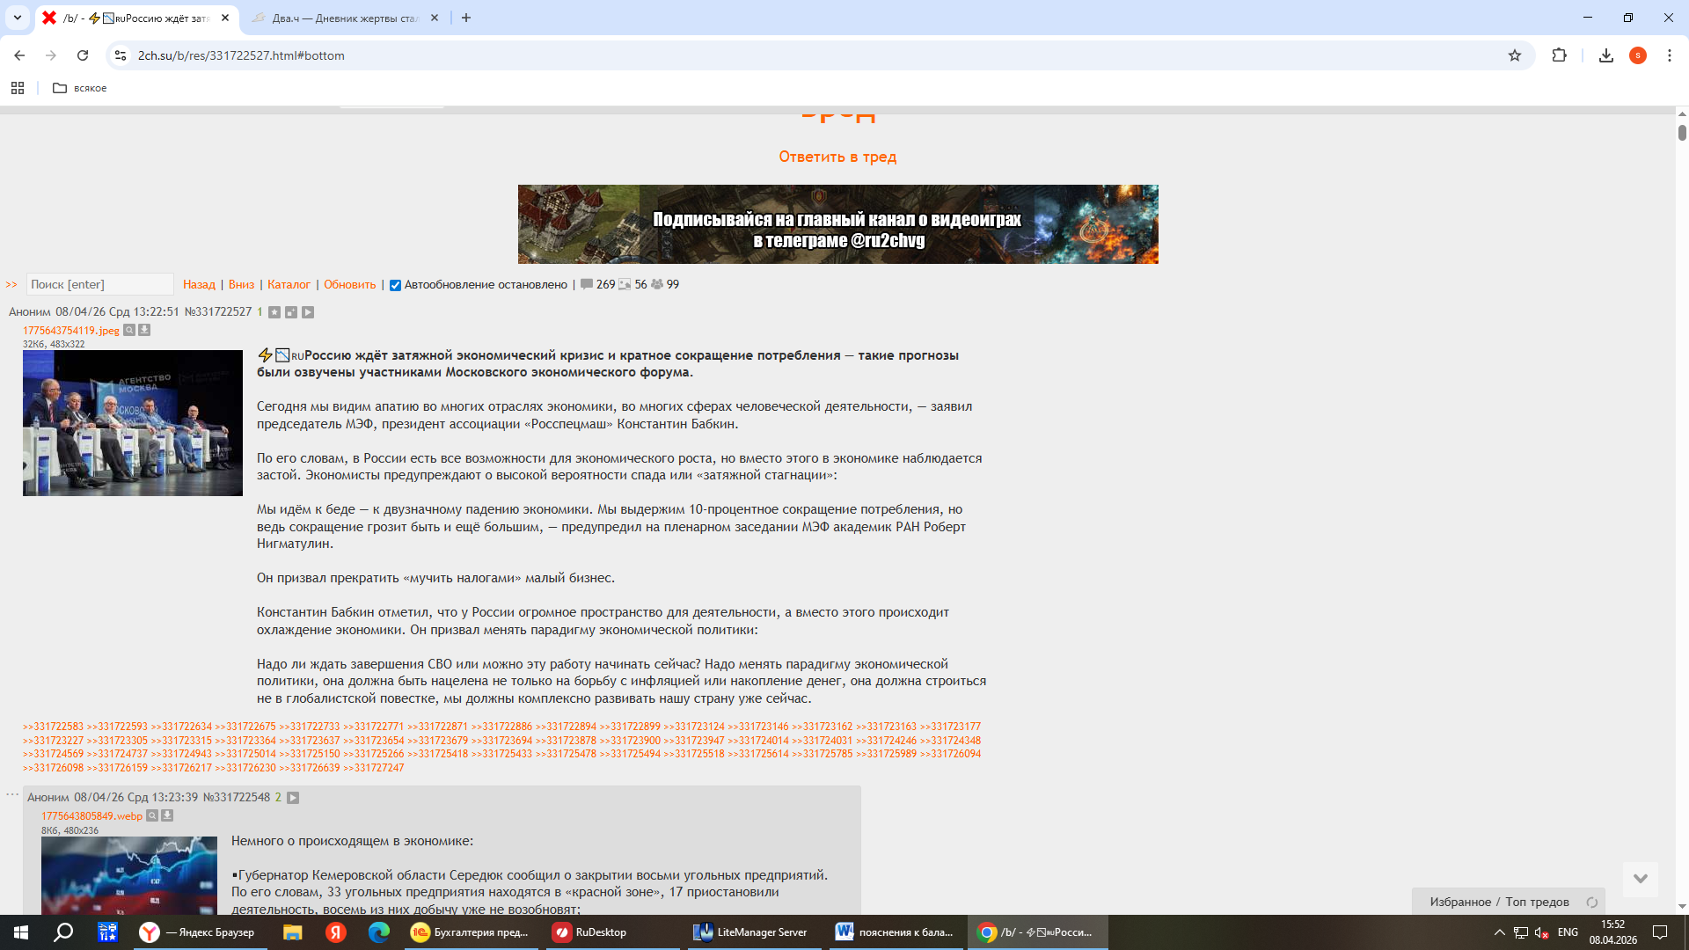Click the Поиск search input field
The height and width of the screenshot is (950, 1689).
[99, 285]
